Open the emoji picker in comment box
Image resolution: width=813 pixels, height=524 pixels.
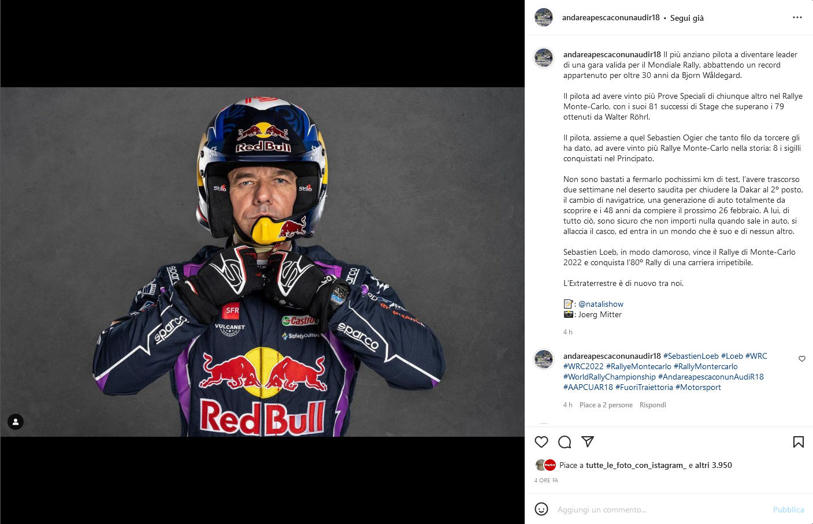click(541, 509)
